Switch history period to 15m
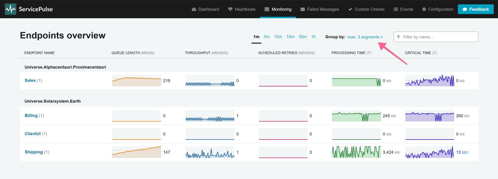The height and width of the screenshot is (179, 498). 291,37
